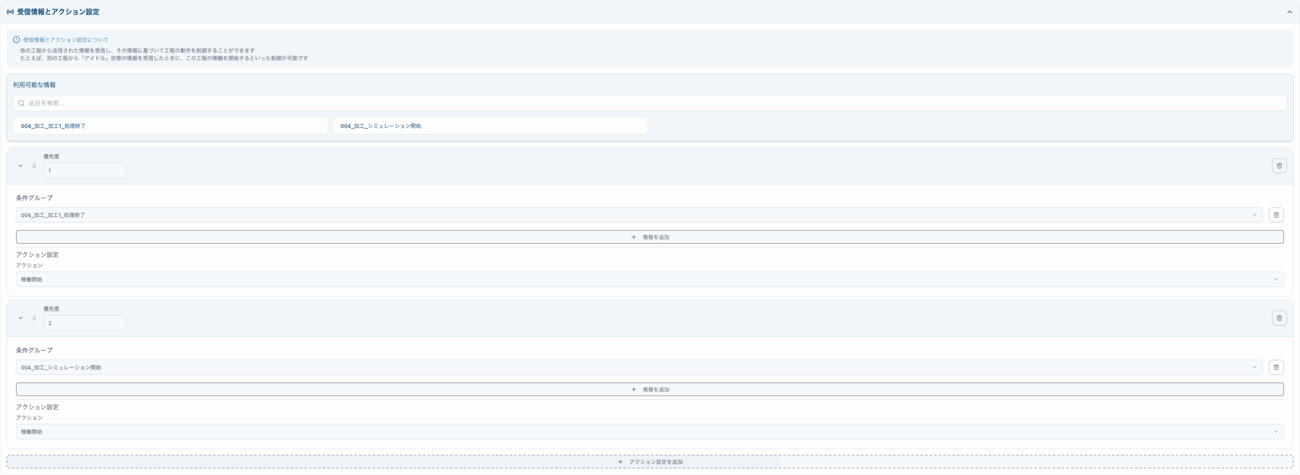The height and width of the screenshot is (475, 1300).
Task: Click 情報を追加 in the first condition group
Action: pyautogui.click(x=649, y=237)
